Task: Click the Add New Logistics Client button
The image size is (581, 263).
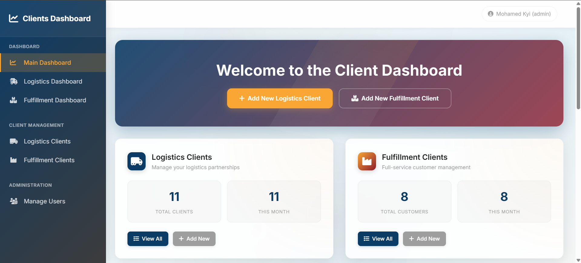Action: coord(280,98)
